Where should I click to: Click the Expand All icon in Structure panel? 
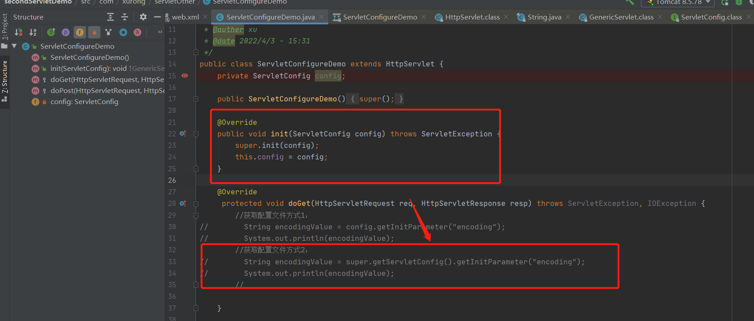(x=110, y=17)
